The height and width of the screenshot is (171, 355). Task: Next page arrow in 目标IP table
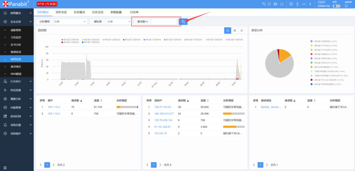[x=160, y=165]
